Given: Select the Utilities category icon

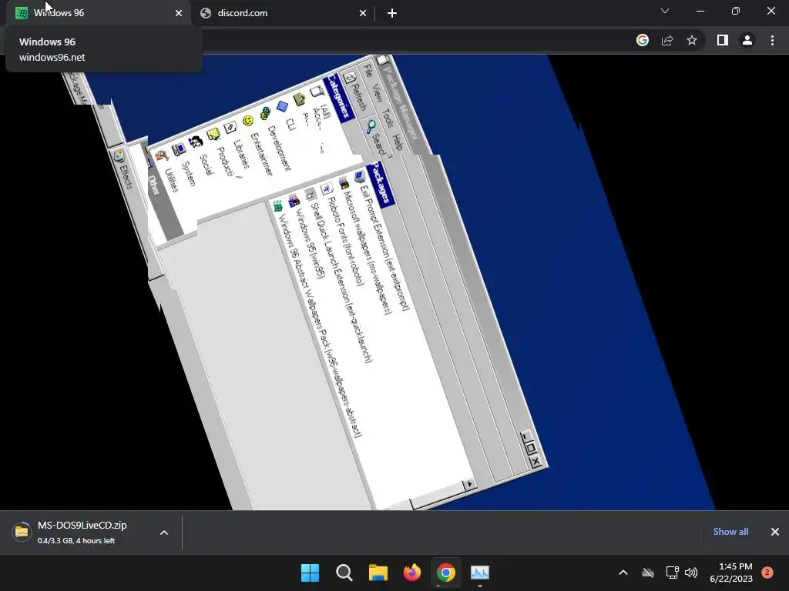Looking at the screenshot, I should (x=162, y=156).
